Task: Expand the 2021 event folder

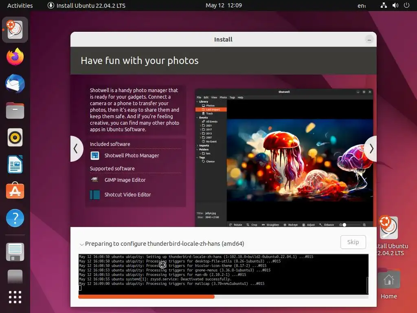Action: [x=200, y=126]
